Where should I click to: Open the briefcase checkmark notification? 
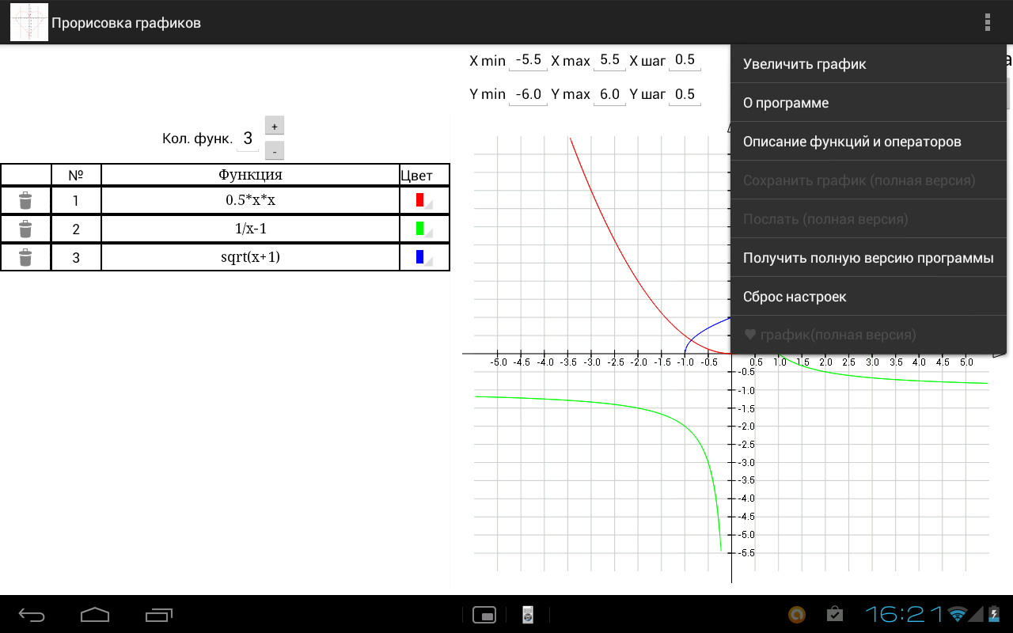pyautogui.click(x=834, y=614)
